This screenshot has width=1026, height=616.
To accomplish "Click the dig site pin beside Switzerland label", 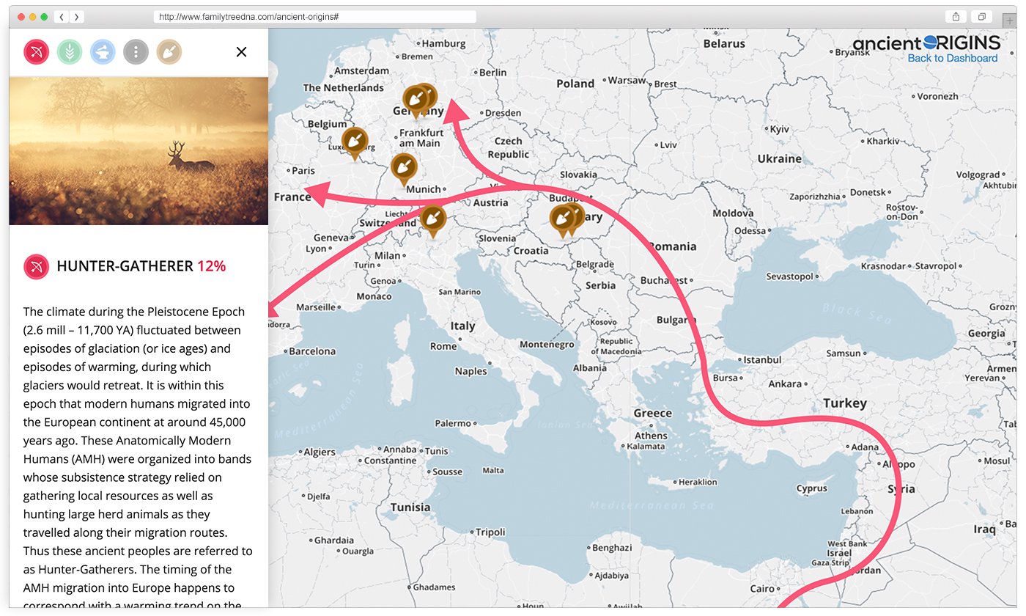I will tap(433, 221).
